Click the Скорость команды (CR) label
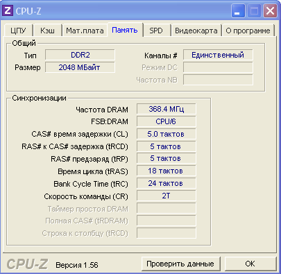Screen dimensions: 281x274 (x=86, y=196)
